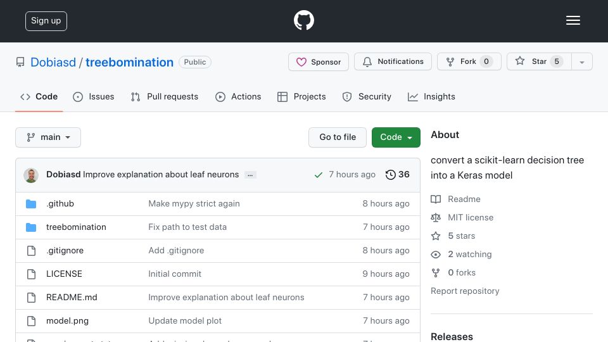Switch to the Projects tab
Screen dimensions: 608x342
tap(301, 96)
